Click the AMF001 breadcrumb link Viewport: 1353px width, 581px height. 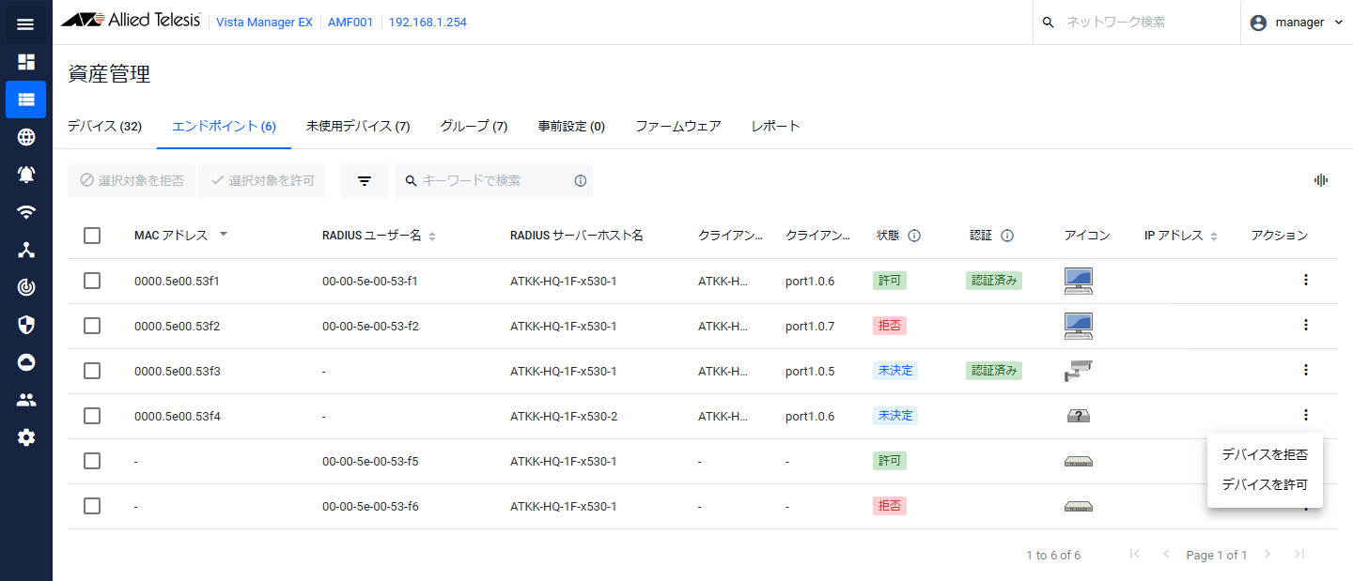click(348, 23)
